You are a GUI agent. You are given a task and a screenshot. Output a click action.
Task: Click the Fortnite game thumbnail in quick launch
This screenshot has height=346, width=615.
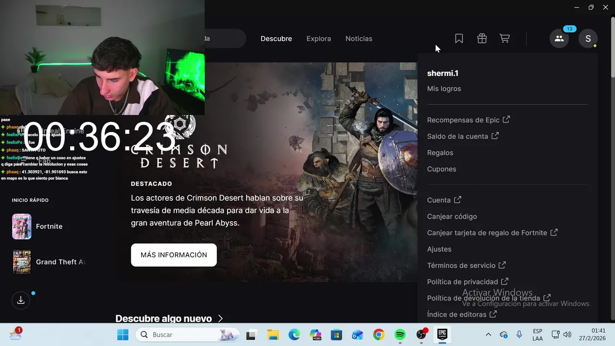click(22, 226)
